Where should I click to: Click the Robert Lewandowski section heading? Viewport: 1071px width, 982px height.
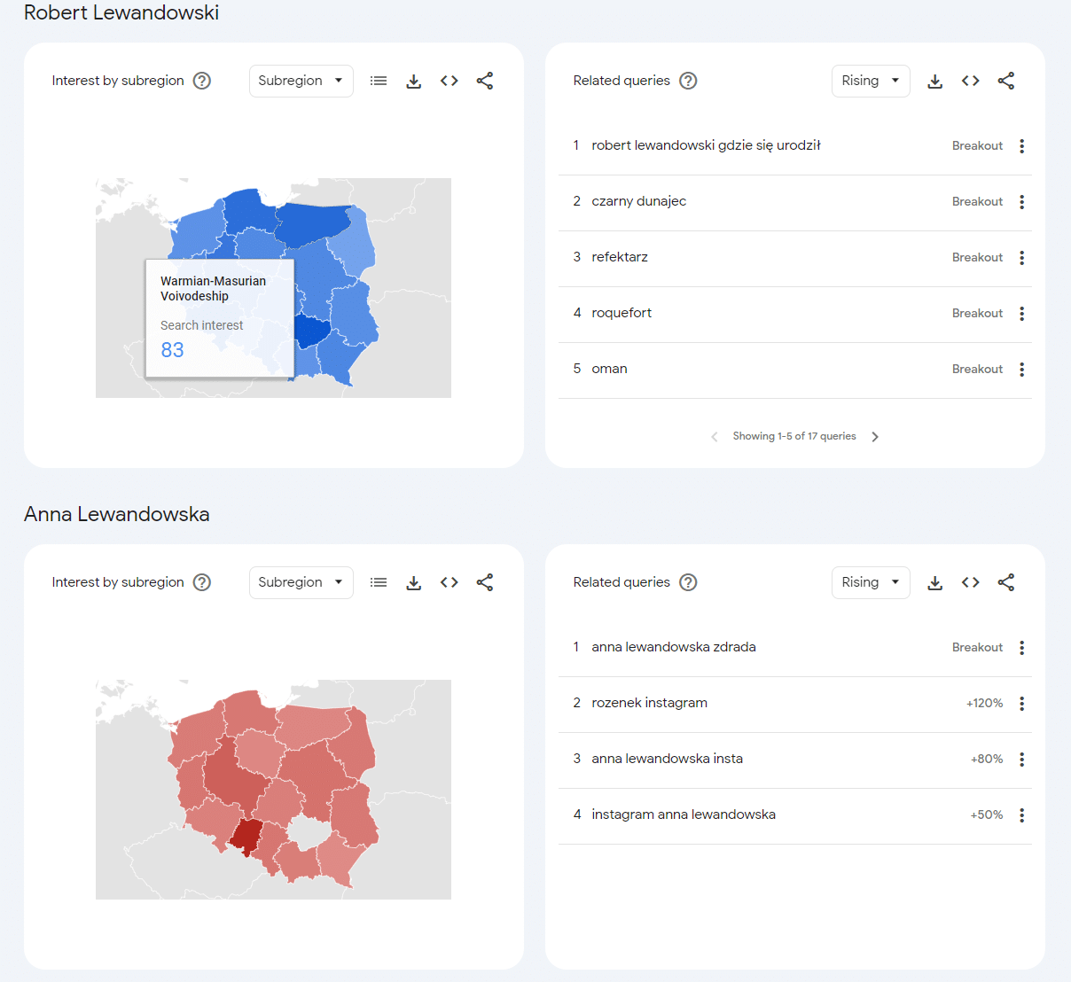coord(121,12)
